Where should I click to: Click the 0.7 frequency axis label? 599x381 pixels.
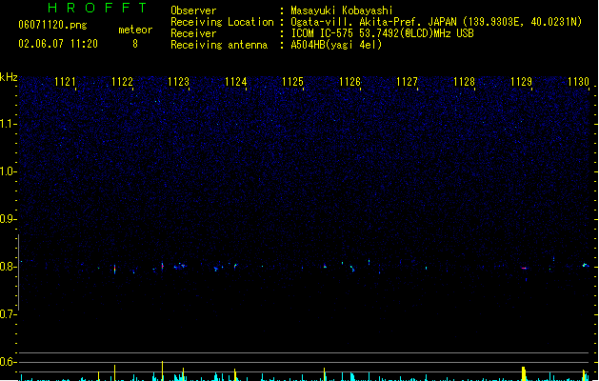[8, 314]
